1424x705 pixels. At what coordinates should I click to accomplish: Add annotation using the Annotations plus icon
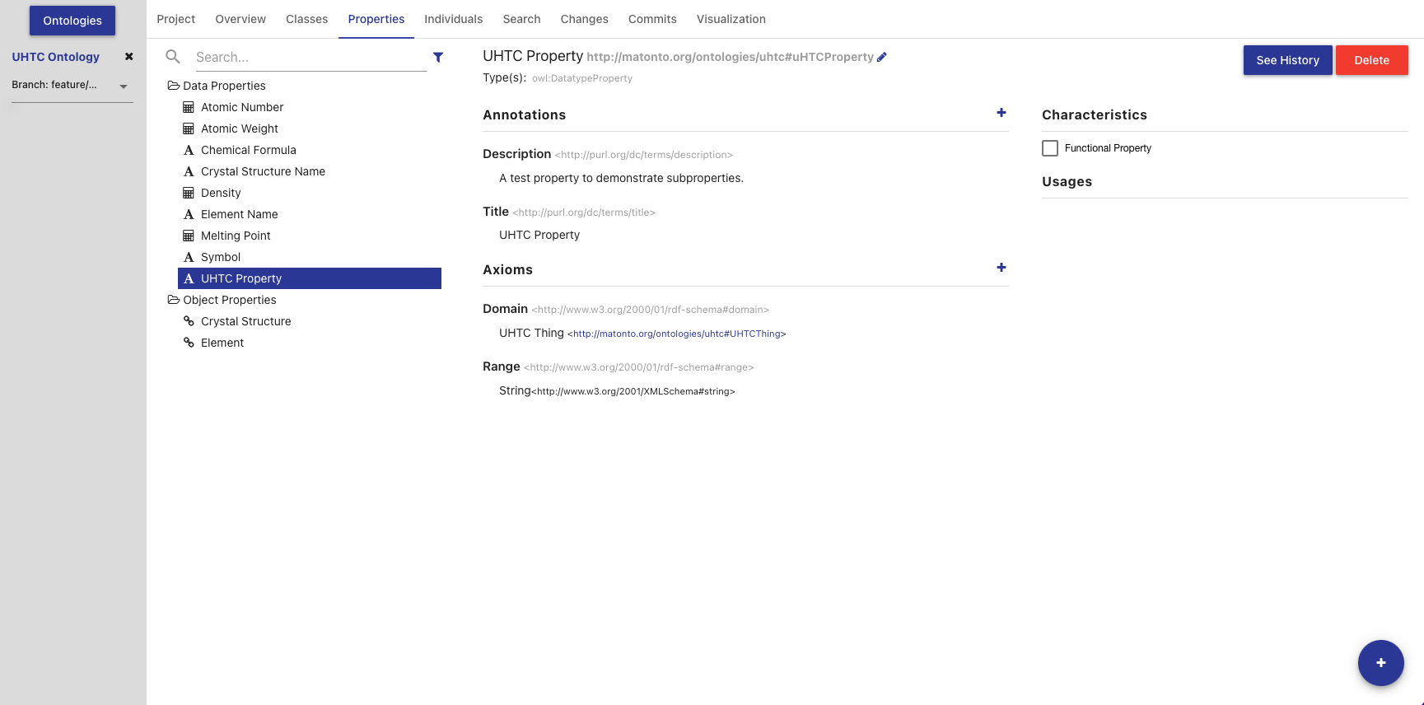(1001, 113)
